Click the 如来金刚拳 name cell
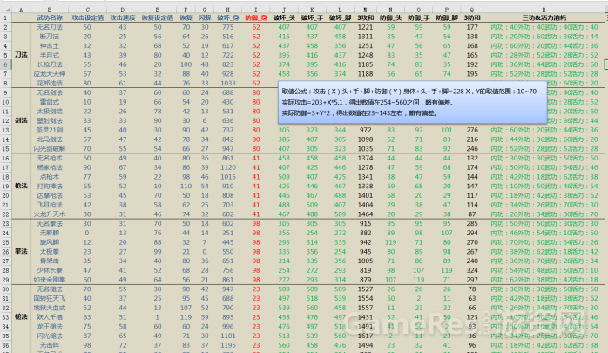This screenshot has width=608, height=353. pyautogui.click(x=50, y=279)
